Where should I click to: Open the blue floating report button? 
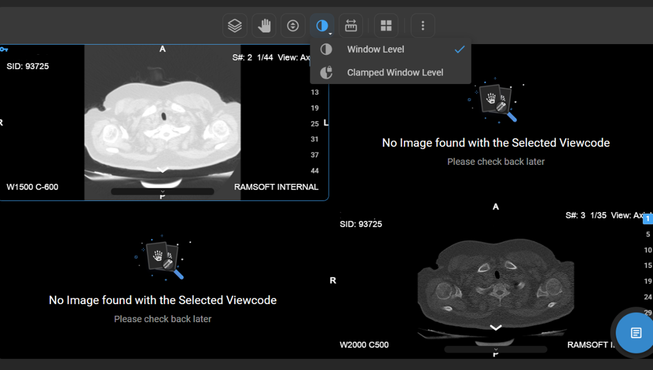click(635, 333)
